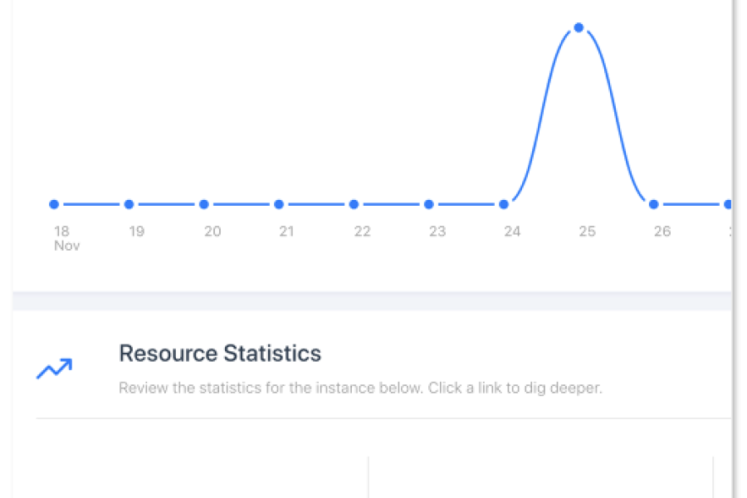Image resolution: width=747 pixels, height=498 pixels.
Task: Select the peak data point on the 25th
Action: (x=579, y=27)
